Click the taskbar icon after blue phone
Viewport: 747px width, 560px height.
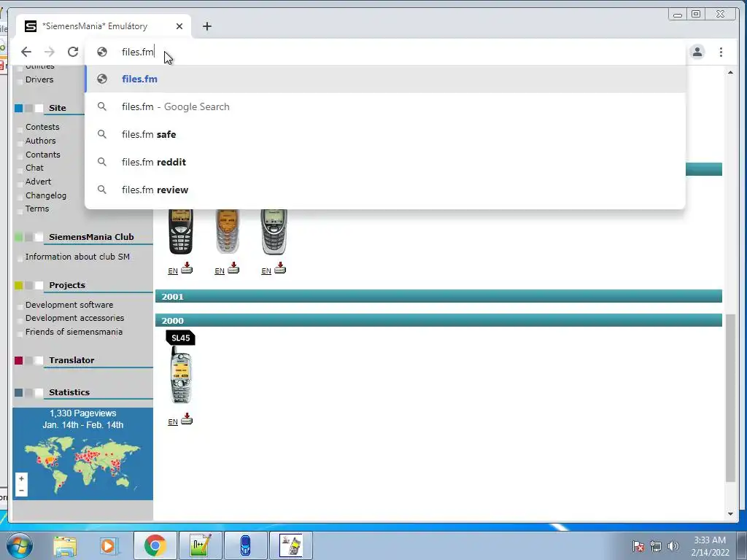[291, 545]
